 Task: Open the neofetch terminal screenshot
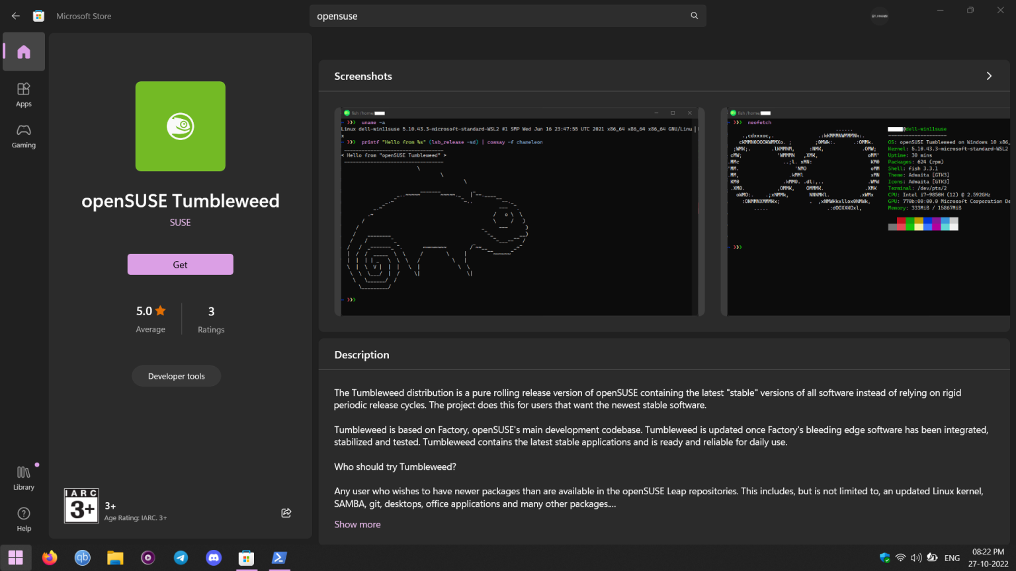(x=867, y=211)
